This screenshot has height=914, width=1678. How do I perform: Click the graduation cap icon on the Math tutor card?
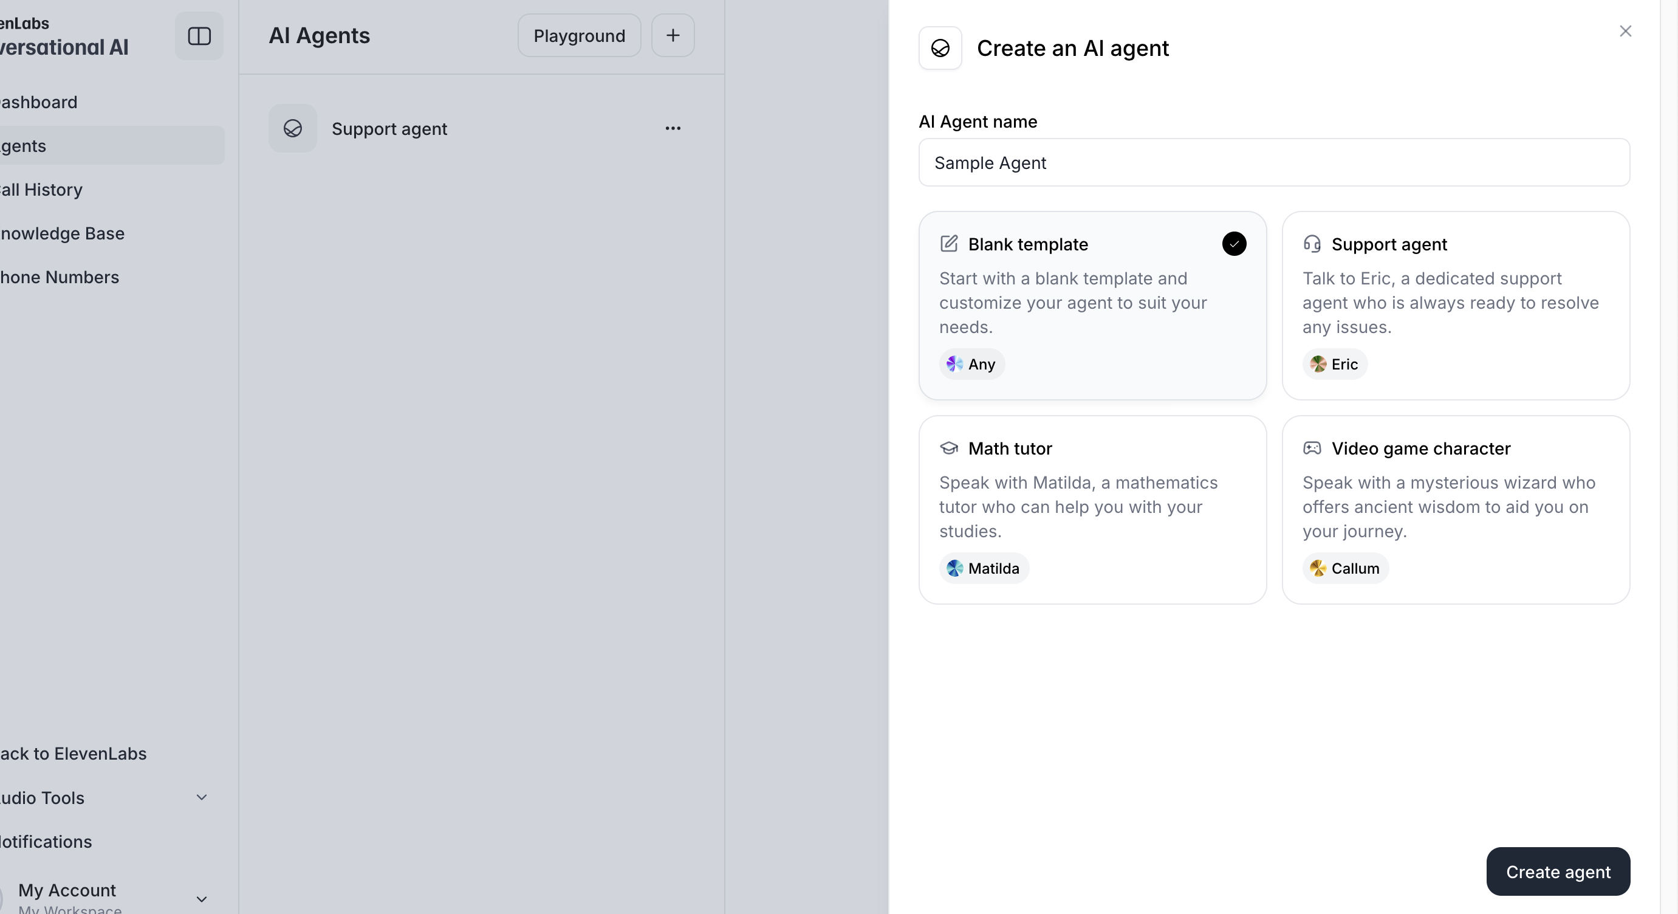tap(949, 448)
